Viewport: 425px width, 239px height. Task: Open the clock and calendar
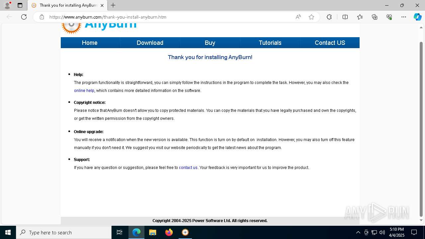coord(397,232)
